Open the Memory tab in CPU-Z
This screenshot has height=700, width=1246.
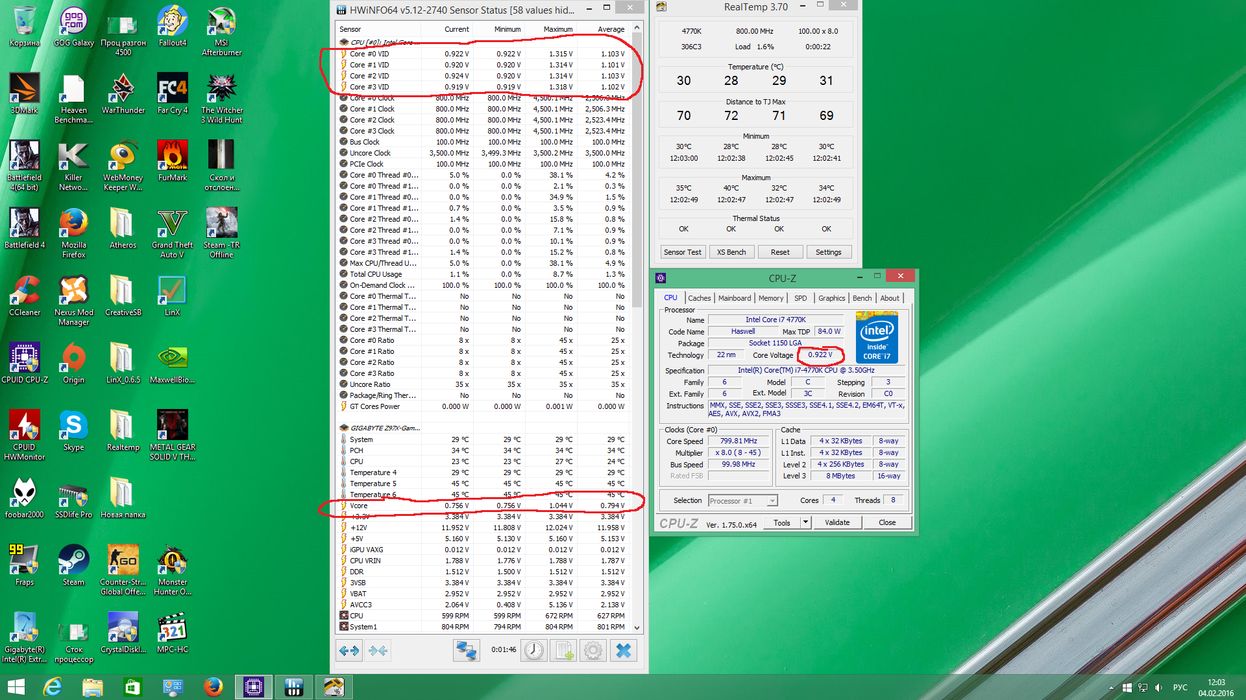pos(770,298)
